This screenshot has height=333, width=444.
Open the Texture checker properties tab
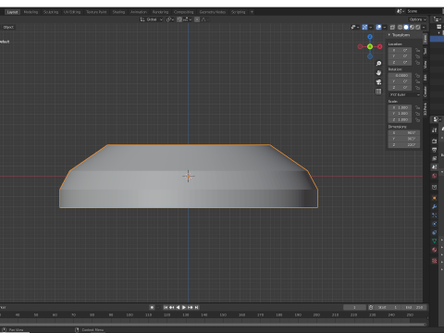click(x=435, y=261)
